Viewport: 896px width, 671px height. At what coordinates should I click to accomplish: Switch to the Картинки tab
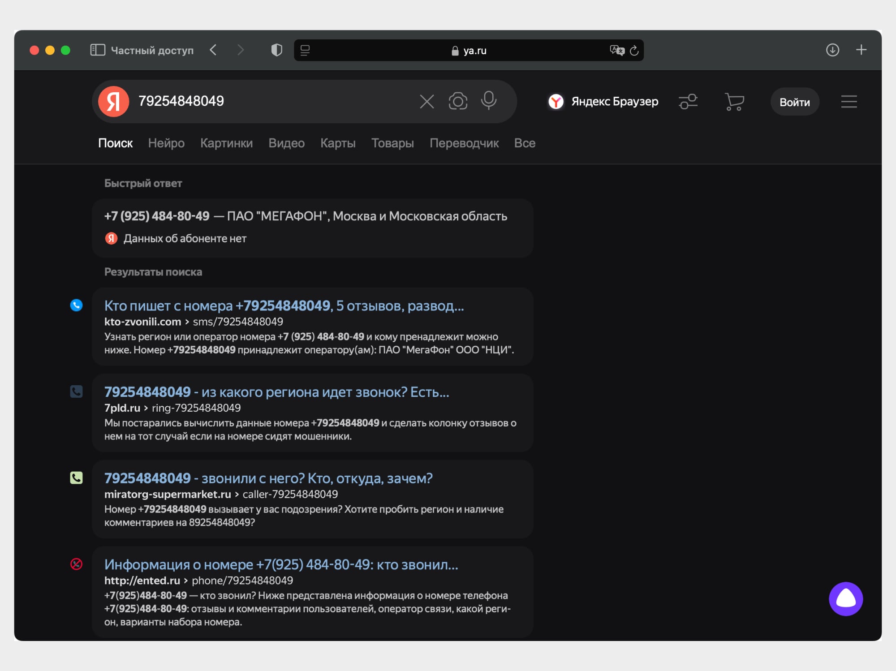tap(226, 143)
